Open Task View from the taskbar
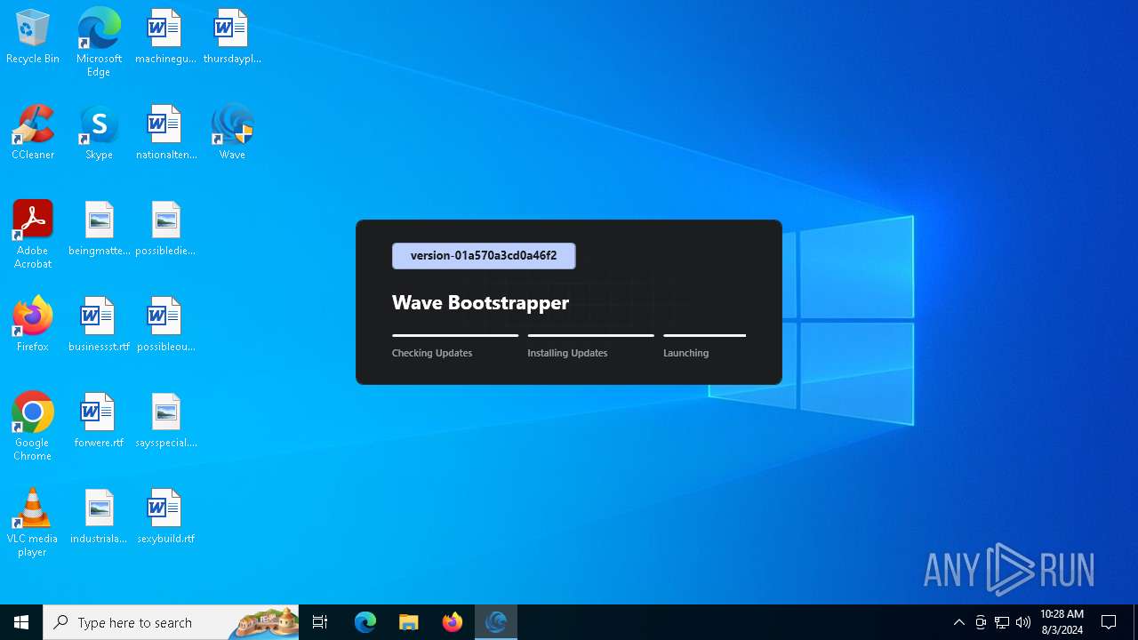This screenshot has height=640, width=1138. pyautogui.click(x=321, y=622)
